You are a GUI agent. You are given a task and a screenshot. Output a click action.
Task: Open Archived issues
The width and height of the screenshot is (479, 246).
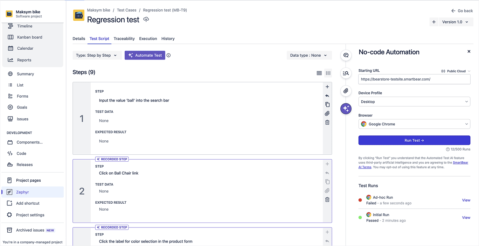pyautogui.click(x=30, y=230)
